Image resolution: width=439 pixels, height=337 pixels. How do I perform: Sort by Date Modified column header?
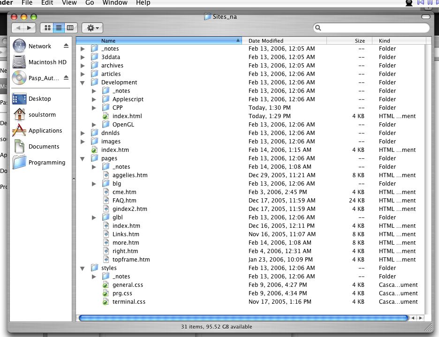coord(284,41)
